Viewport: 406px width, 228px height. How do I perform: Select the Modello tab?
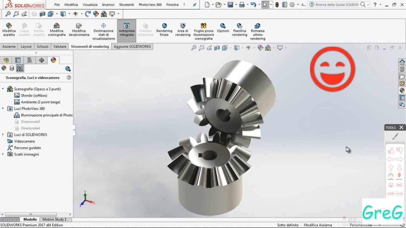30,219
